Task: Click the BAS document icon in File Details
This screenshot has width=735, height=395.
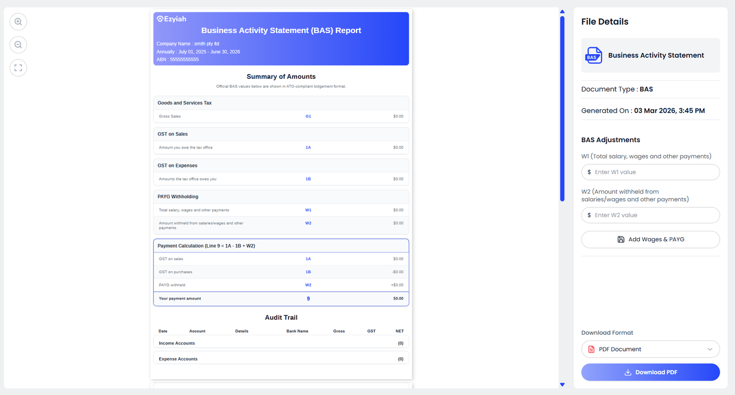Action: click(594, 55)
